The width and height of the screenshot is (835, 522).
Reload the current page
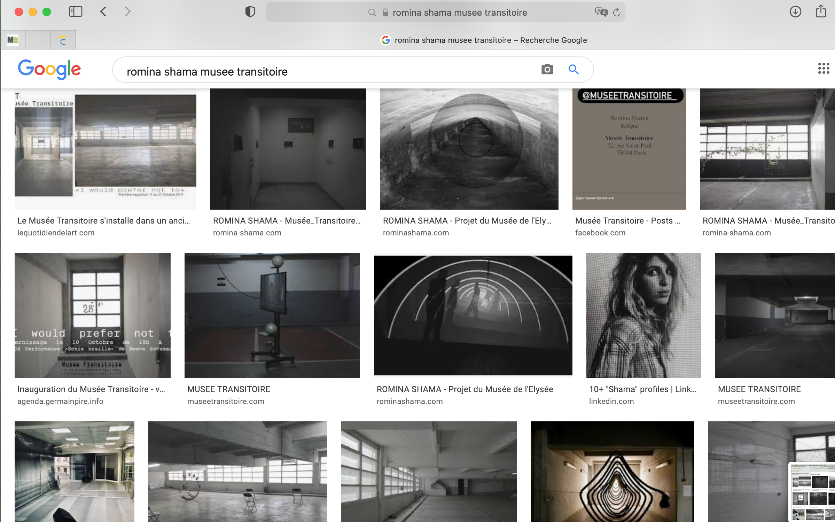(617, 13)
